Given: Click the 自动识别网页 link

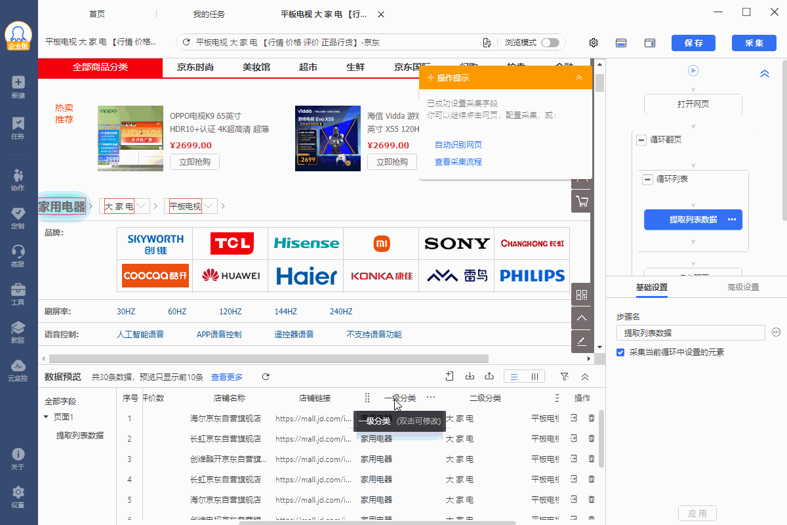Looking at the screenshot, I should coord(458,145).
